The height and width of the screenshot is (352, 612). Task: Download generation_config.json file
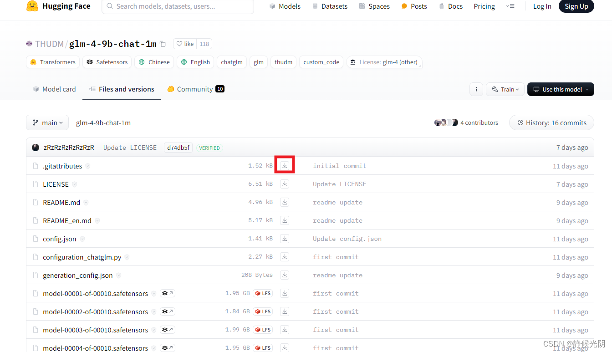tap(285, 275)
